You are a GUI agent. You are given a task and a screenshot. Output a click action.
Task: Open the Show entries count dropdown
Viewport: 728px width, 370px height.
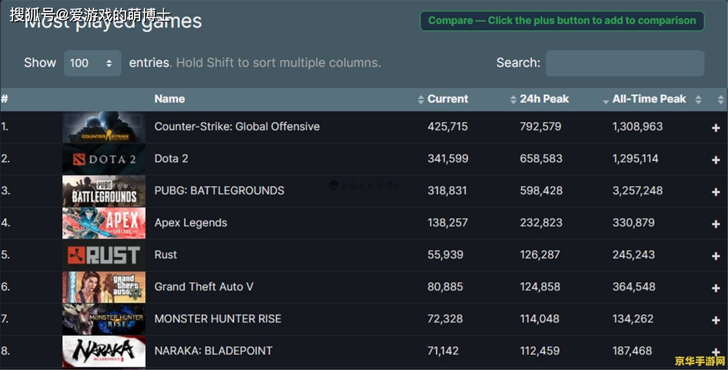pos(92,63)
